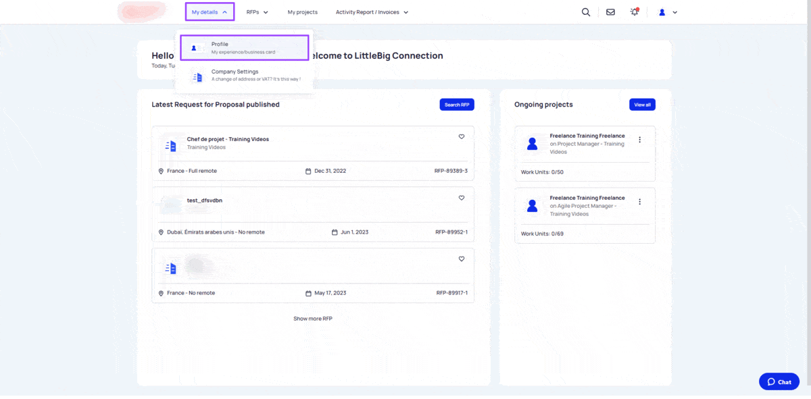Click the Search RFP button
This screenshot has width=811, height=399.
pos(457,105)
